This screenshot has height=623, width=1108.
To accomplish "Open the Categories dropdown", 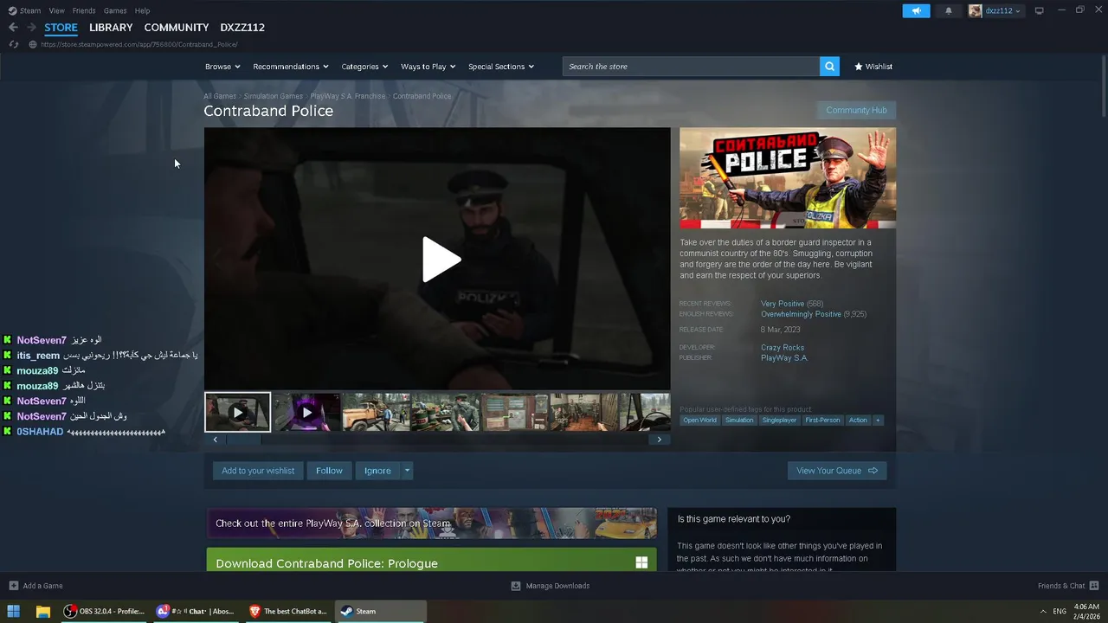I will (x=364, y=67).
